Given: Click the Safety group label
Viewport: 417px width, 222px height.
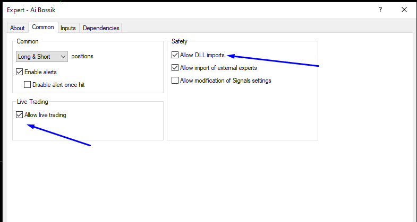Looking at the screenshot, I should 180,41.
